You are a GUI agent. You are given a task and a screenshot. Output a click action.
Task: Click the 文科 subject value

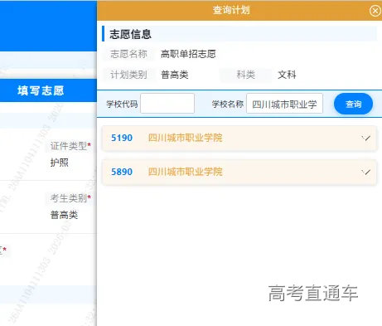click(287, 75)
